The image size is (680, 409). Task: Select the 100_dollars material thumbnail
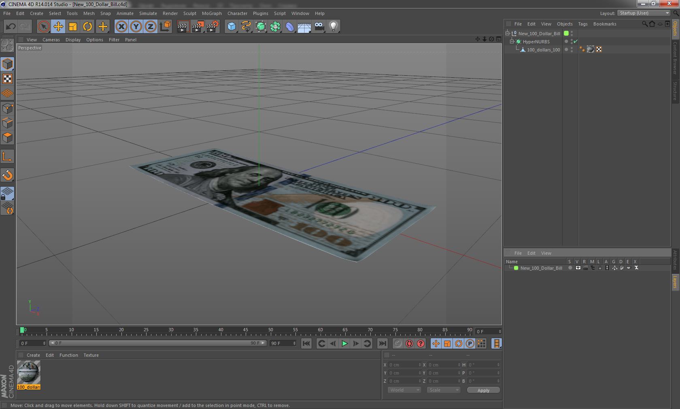coord(29,373)
